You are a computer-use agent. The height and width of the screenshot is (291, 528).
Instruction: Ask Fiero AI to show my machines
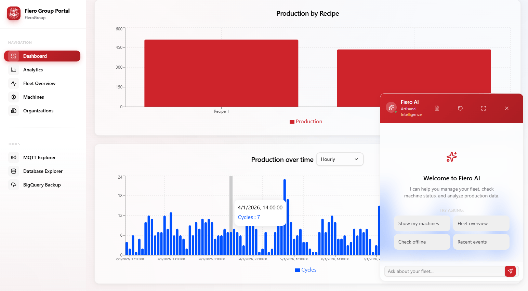pos(422,223)
